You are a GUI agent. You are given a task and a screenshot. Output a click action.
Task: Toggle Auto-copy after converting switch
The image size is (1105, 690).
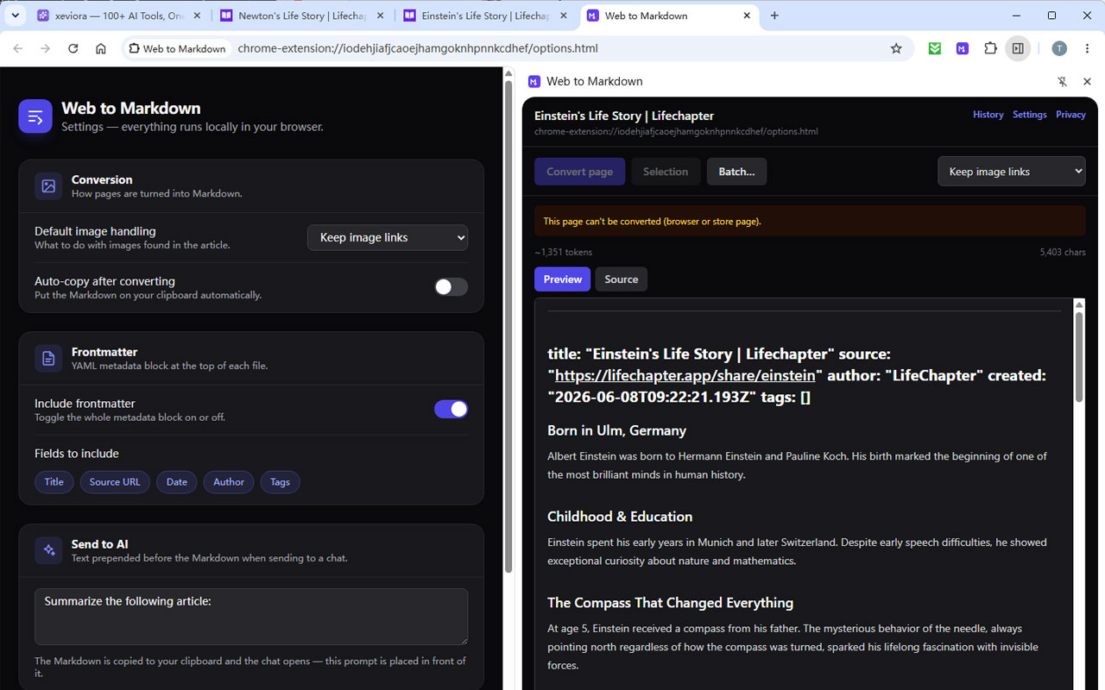pos(451,286)
